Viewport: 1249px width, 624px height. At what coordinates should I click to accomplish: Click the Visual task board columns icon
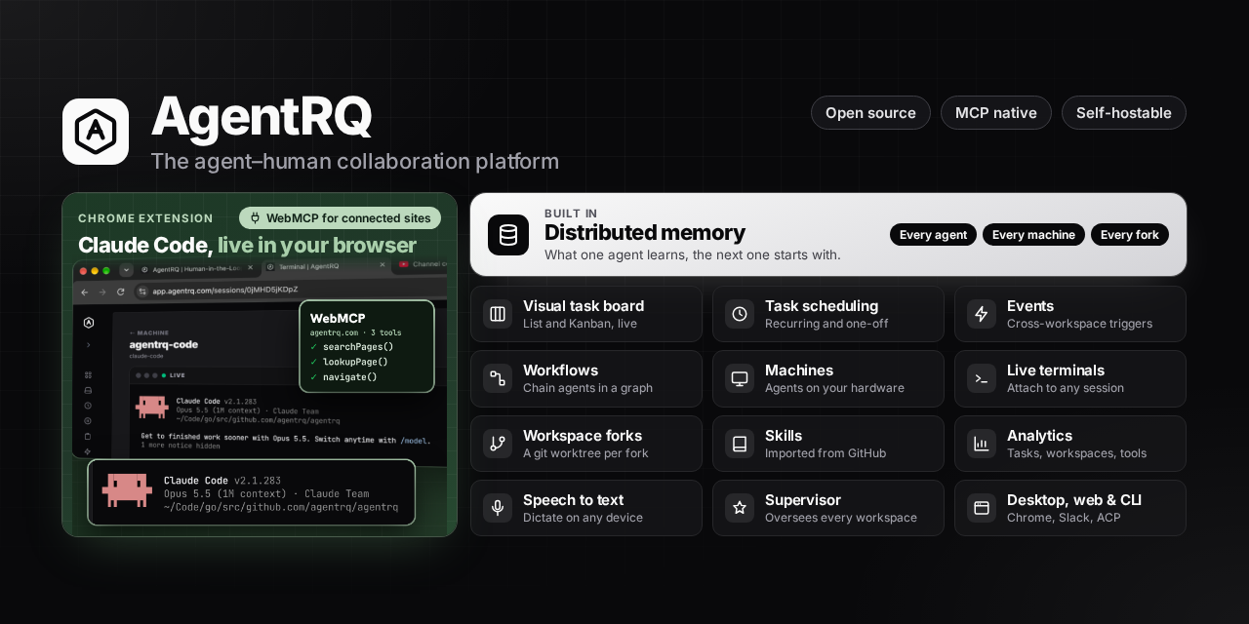498,314
